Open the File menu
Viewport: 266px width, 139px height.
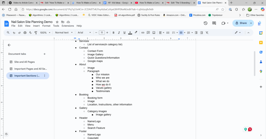(13, 26)
